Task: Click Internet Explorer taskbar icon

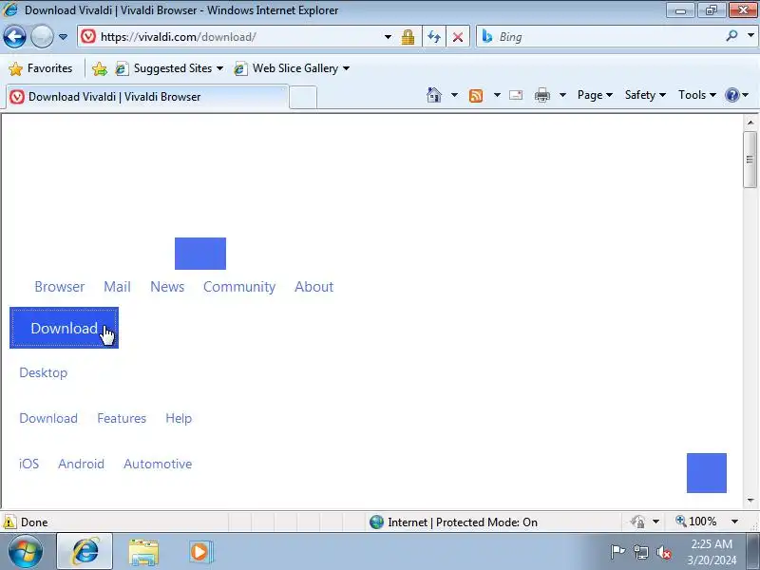Action: [85, 552]
